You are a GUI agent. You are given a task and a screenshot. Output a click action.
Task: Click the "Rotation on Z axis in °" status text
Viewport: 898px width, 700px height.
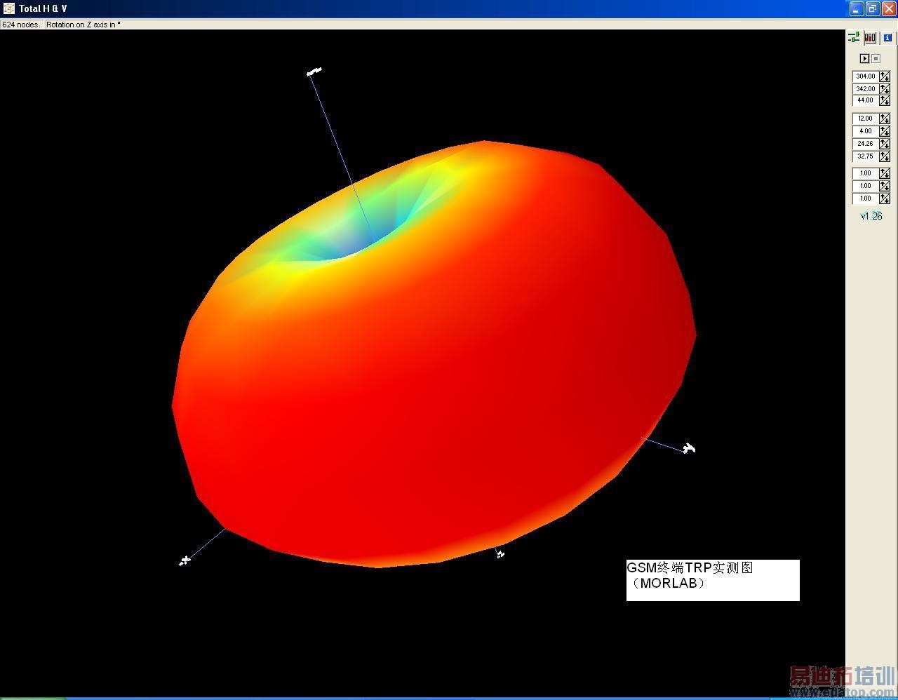(x=83, y=25)
